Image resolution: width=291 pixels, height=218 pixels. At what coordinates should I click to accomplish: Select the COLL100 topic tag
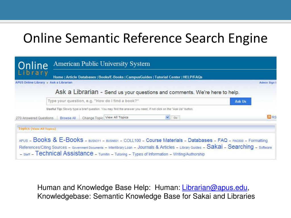[x=132, y=141]
